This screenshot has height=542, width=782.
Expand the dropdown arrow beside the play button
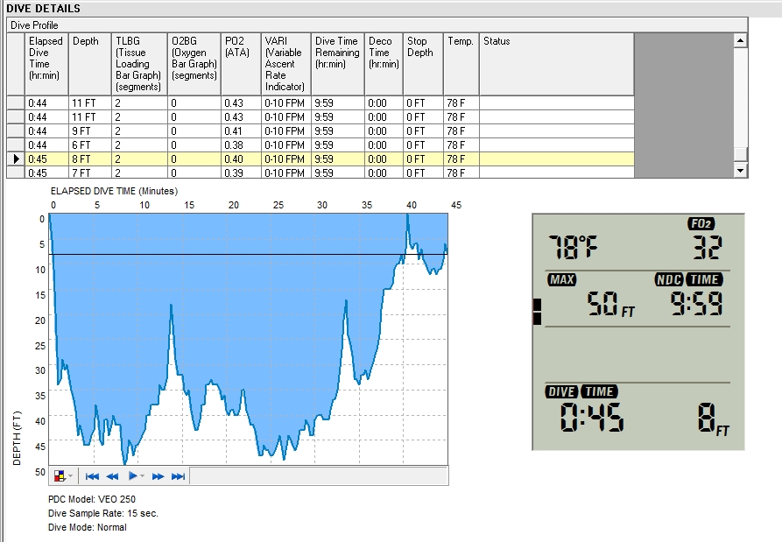pos(143,476)
